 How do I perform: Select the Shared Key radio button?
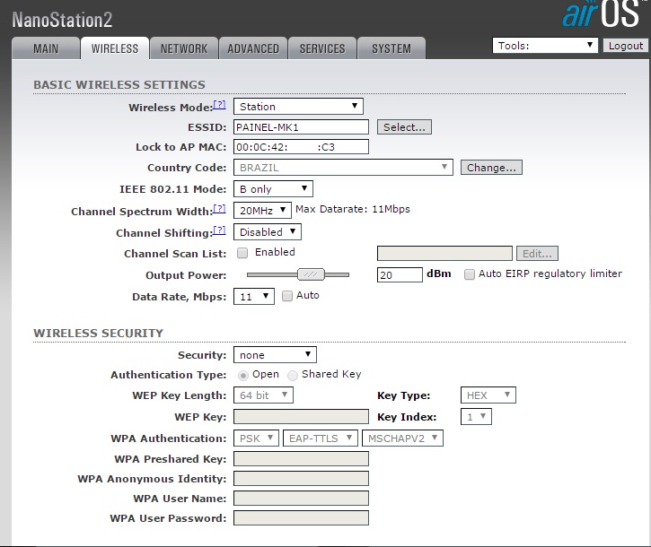293,376
